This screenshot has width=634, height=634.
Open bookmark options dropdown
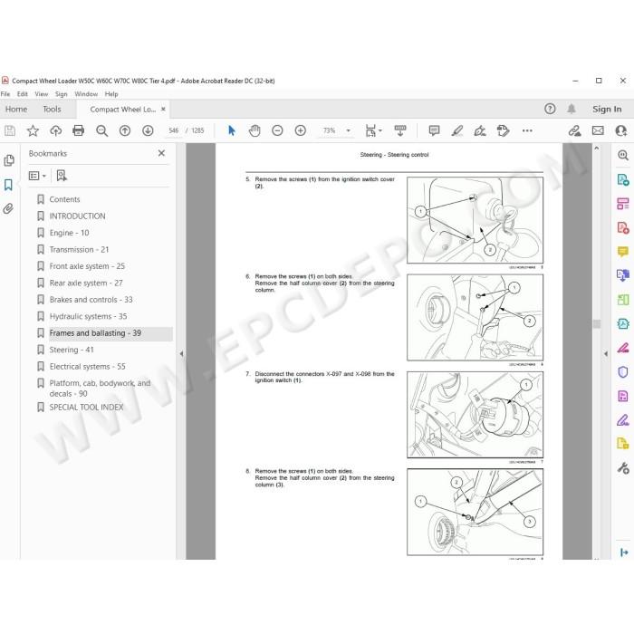pos(37,176)
